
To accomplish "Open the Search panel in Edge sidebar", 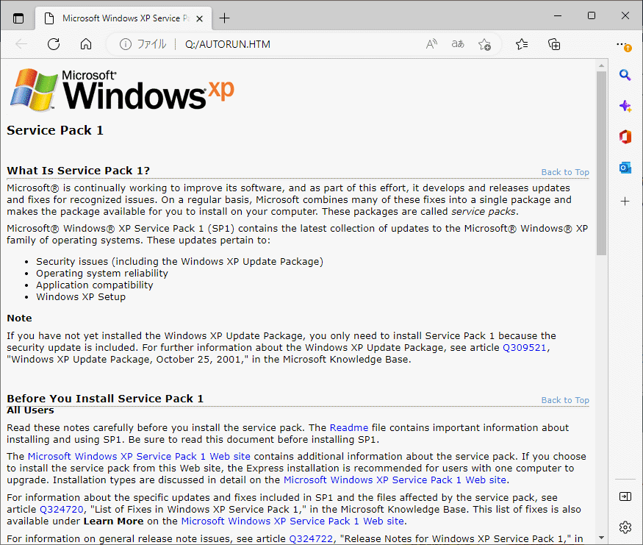I will (x=625, y=75).
